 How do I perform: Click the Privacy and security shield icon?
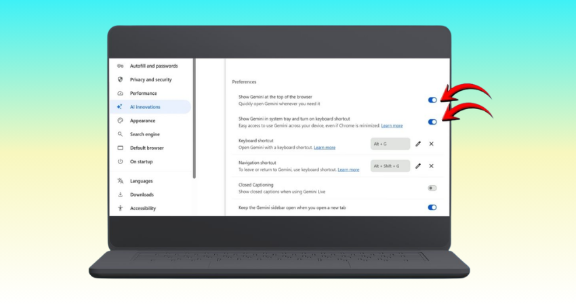tap(120, 80)
